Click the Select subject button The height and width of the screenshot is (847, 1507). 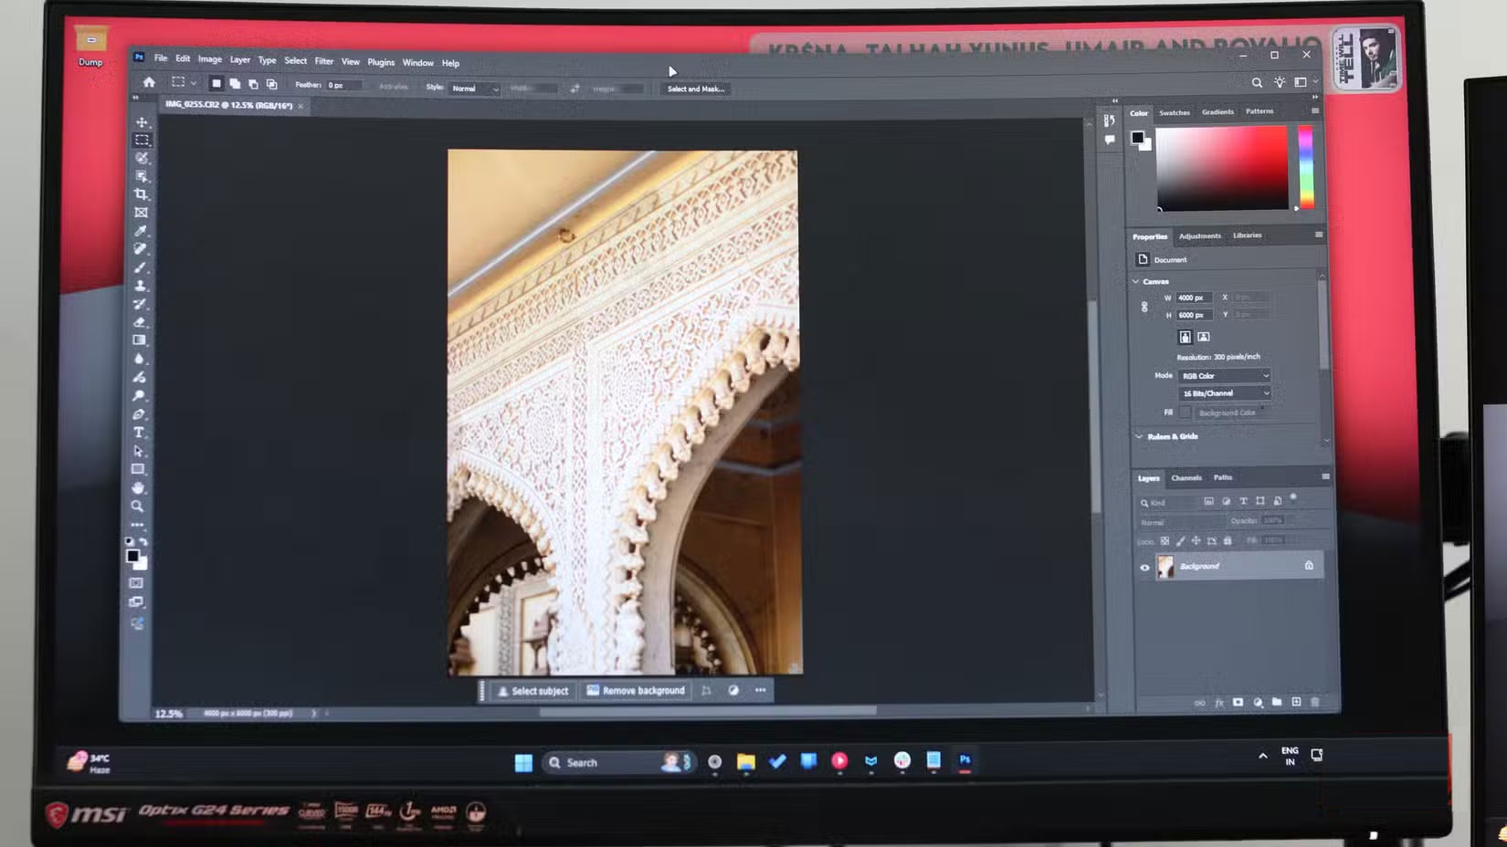point(534,691)
